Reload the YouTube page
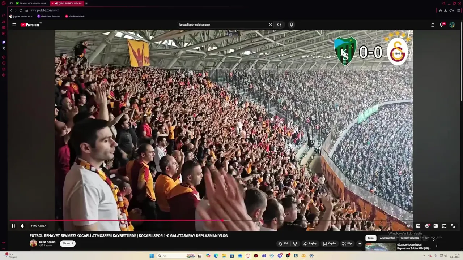The height and width of the screenshot is (260, 463). tap(21, 10)
